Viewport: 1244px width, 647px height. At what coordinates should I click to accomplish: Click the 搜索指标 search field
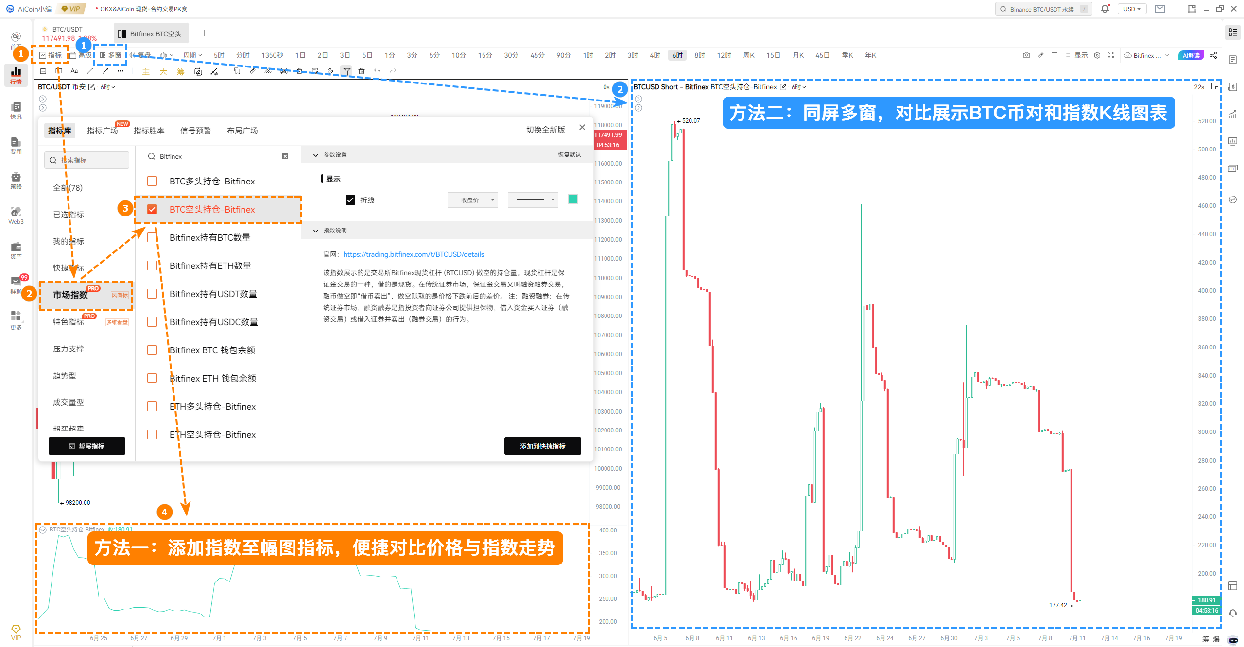click(x=87, y=160)
